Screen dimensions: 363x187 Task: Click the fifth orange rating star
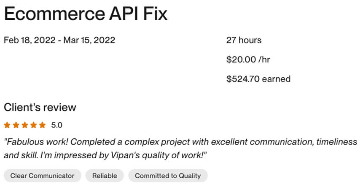42,125
